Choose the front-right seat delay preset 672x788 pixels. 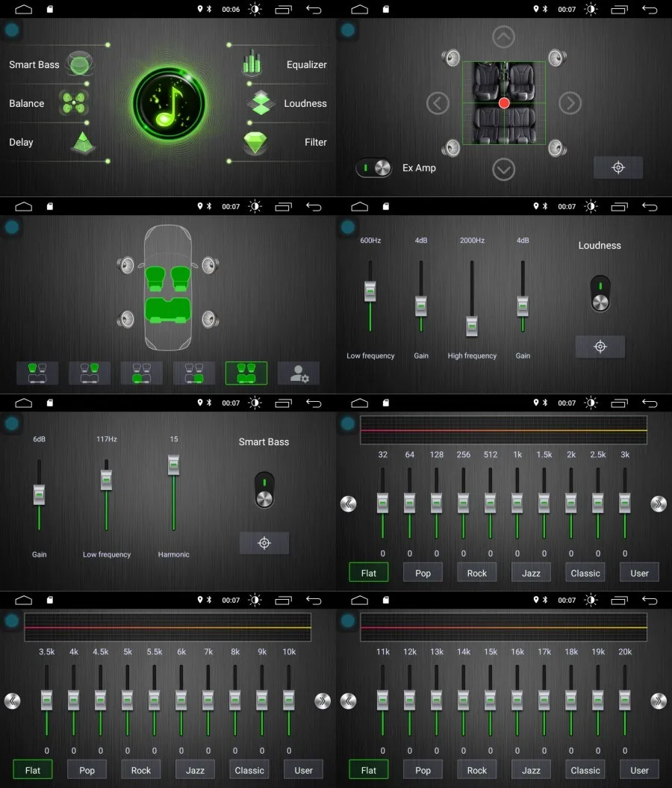(90, 373)
